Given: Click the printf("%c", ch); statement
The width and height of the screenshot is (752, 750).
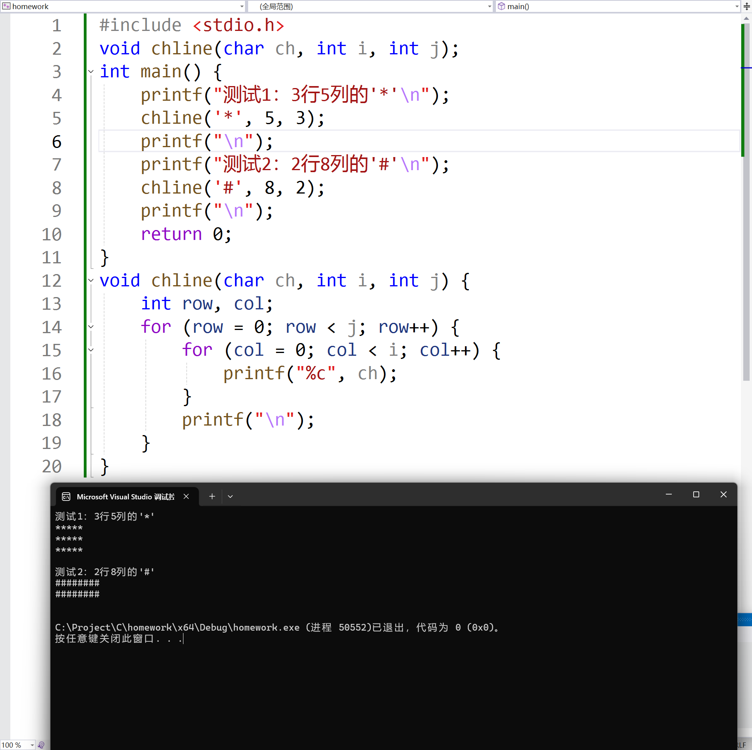Looking at the screenshot, I should (x=310, y=374).
